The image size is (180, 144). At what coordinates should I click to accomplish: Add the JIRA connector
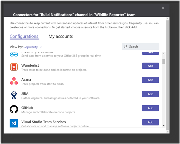point(150,94)
